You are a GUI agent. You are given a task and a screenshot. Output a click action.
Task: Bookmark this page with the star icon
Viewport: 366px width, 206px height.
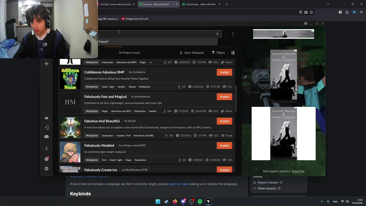[x=311, y=12]
